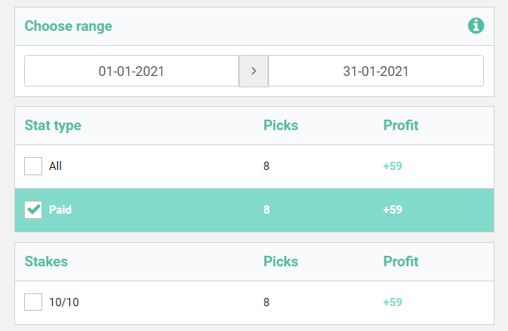Click the 10/10 stakes label
This screenshot has width=508, height=331.
point(64,302)
